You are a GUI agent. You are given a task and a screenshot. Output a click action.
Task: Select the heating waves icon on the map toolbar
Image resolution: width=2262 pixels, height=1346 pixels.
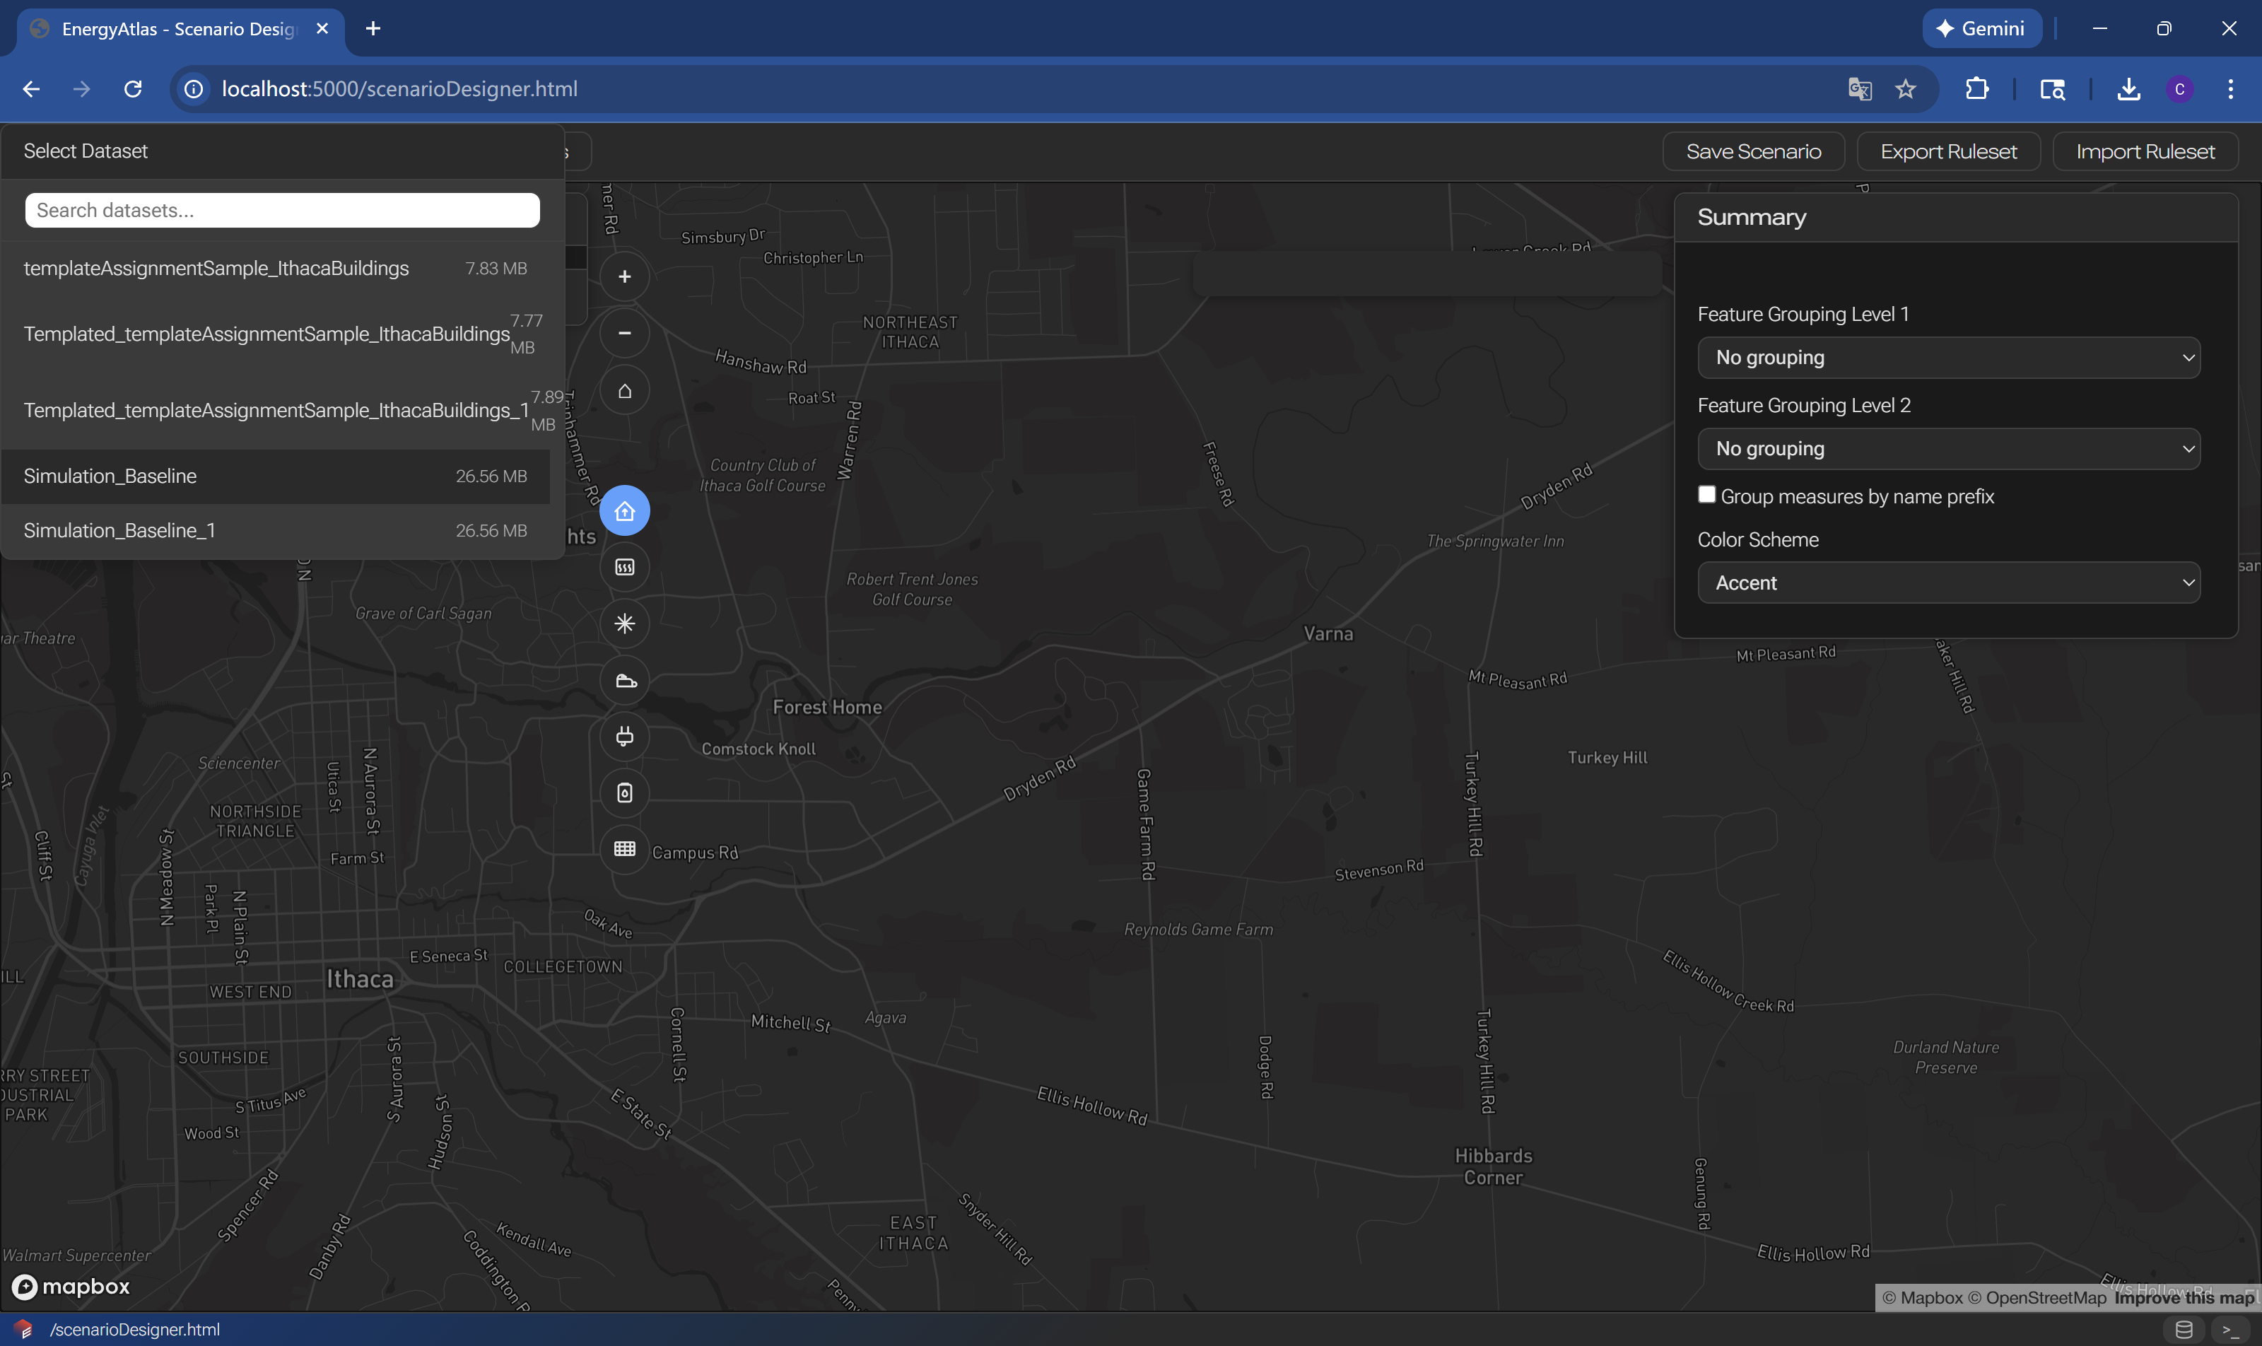coord(624,567)
